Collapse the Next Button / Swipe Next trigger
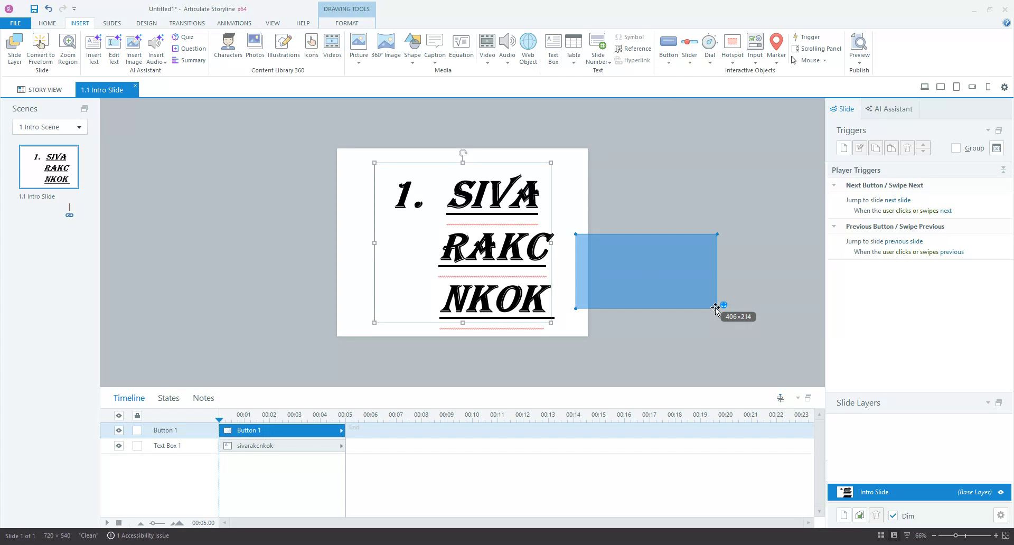The height and width of the screenshot is (545, 1014). click(834, 185)
